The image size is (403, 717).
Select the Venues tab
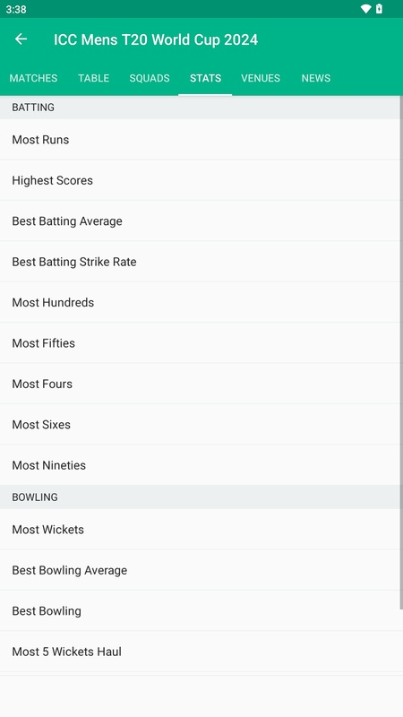[261, 78]
